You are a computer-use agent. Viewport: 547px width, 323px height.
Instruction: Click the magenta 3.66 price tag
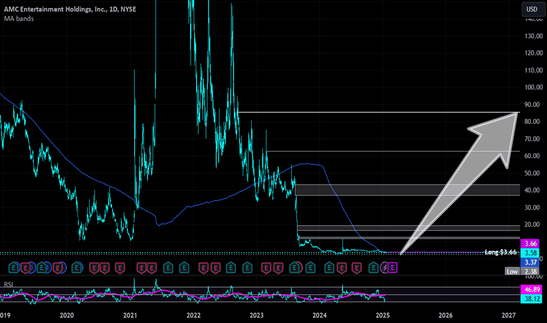(x=529, y=243)
